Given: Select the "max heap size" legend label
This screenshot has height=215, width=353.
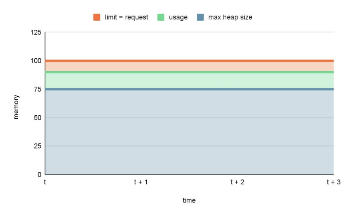Looking at the screenshot, I should point(230,17).
